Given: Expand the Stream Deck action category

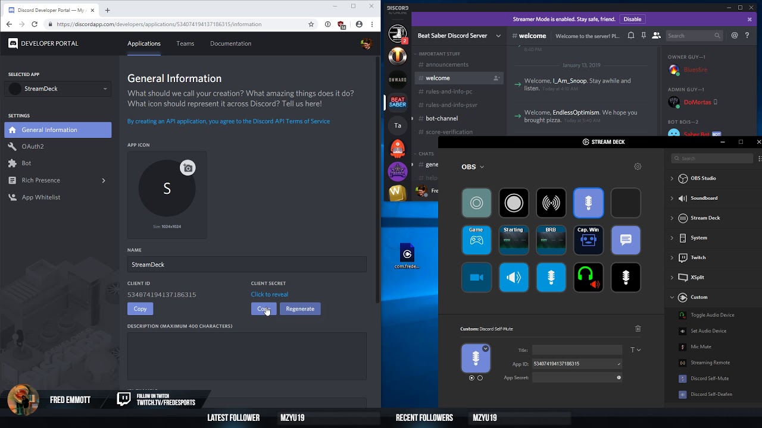Looking at the screenshot, I should pyautogui.click(x=672, y=218).
